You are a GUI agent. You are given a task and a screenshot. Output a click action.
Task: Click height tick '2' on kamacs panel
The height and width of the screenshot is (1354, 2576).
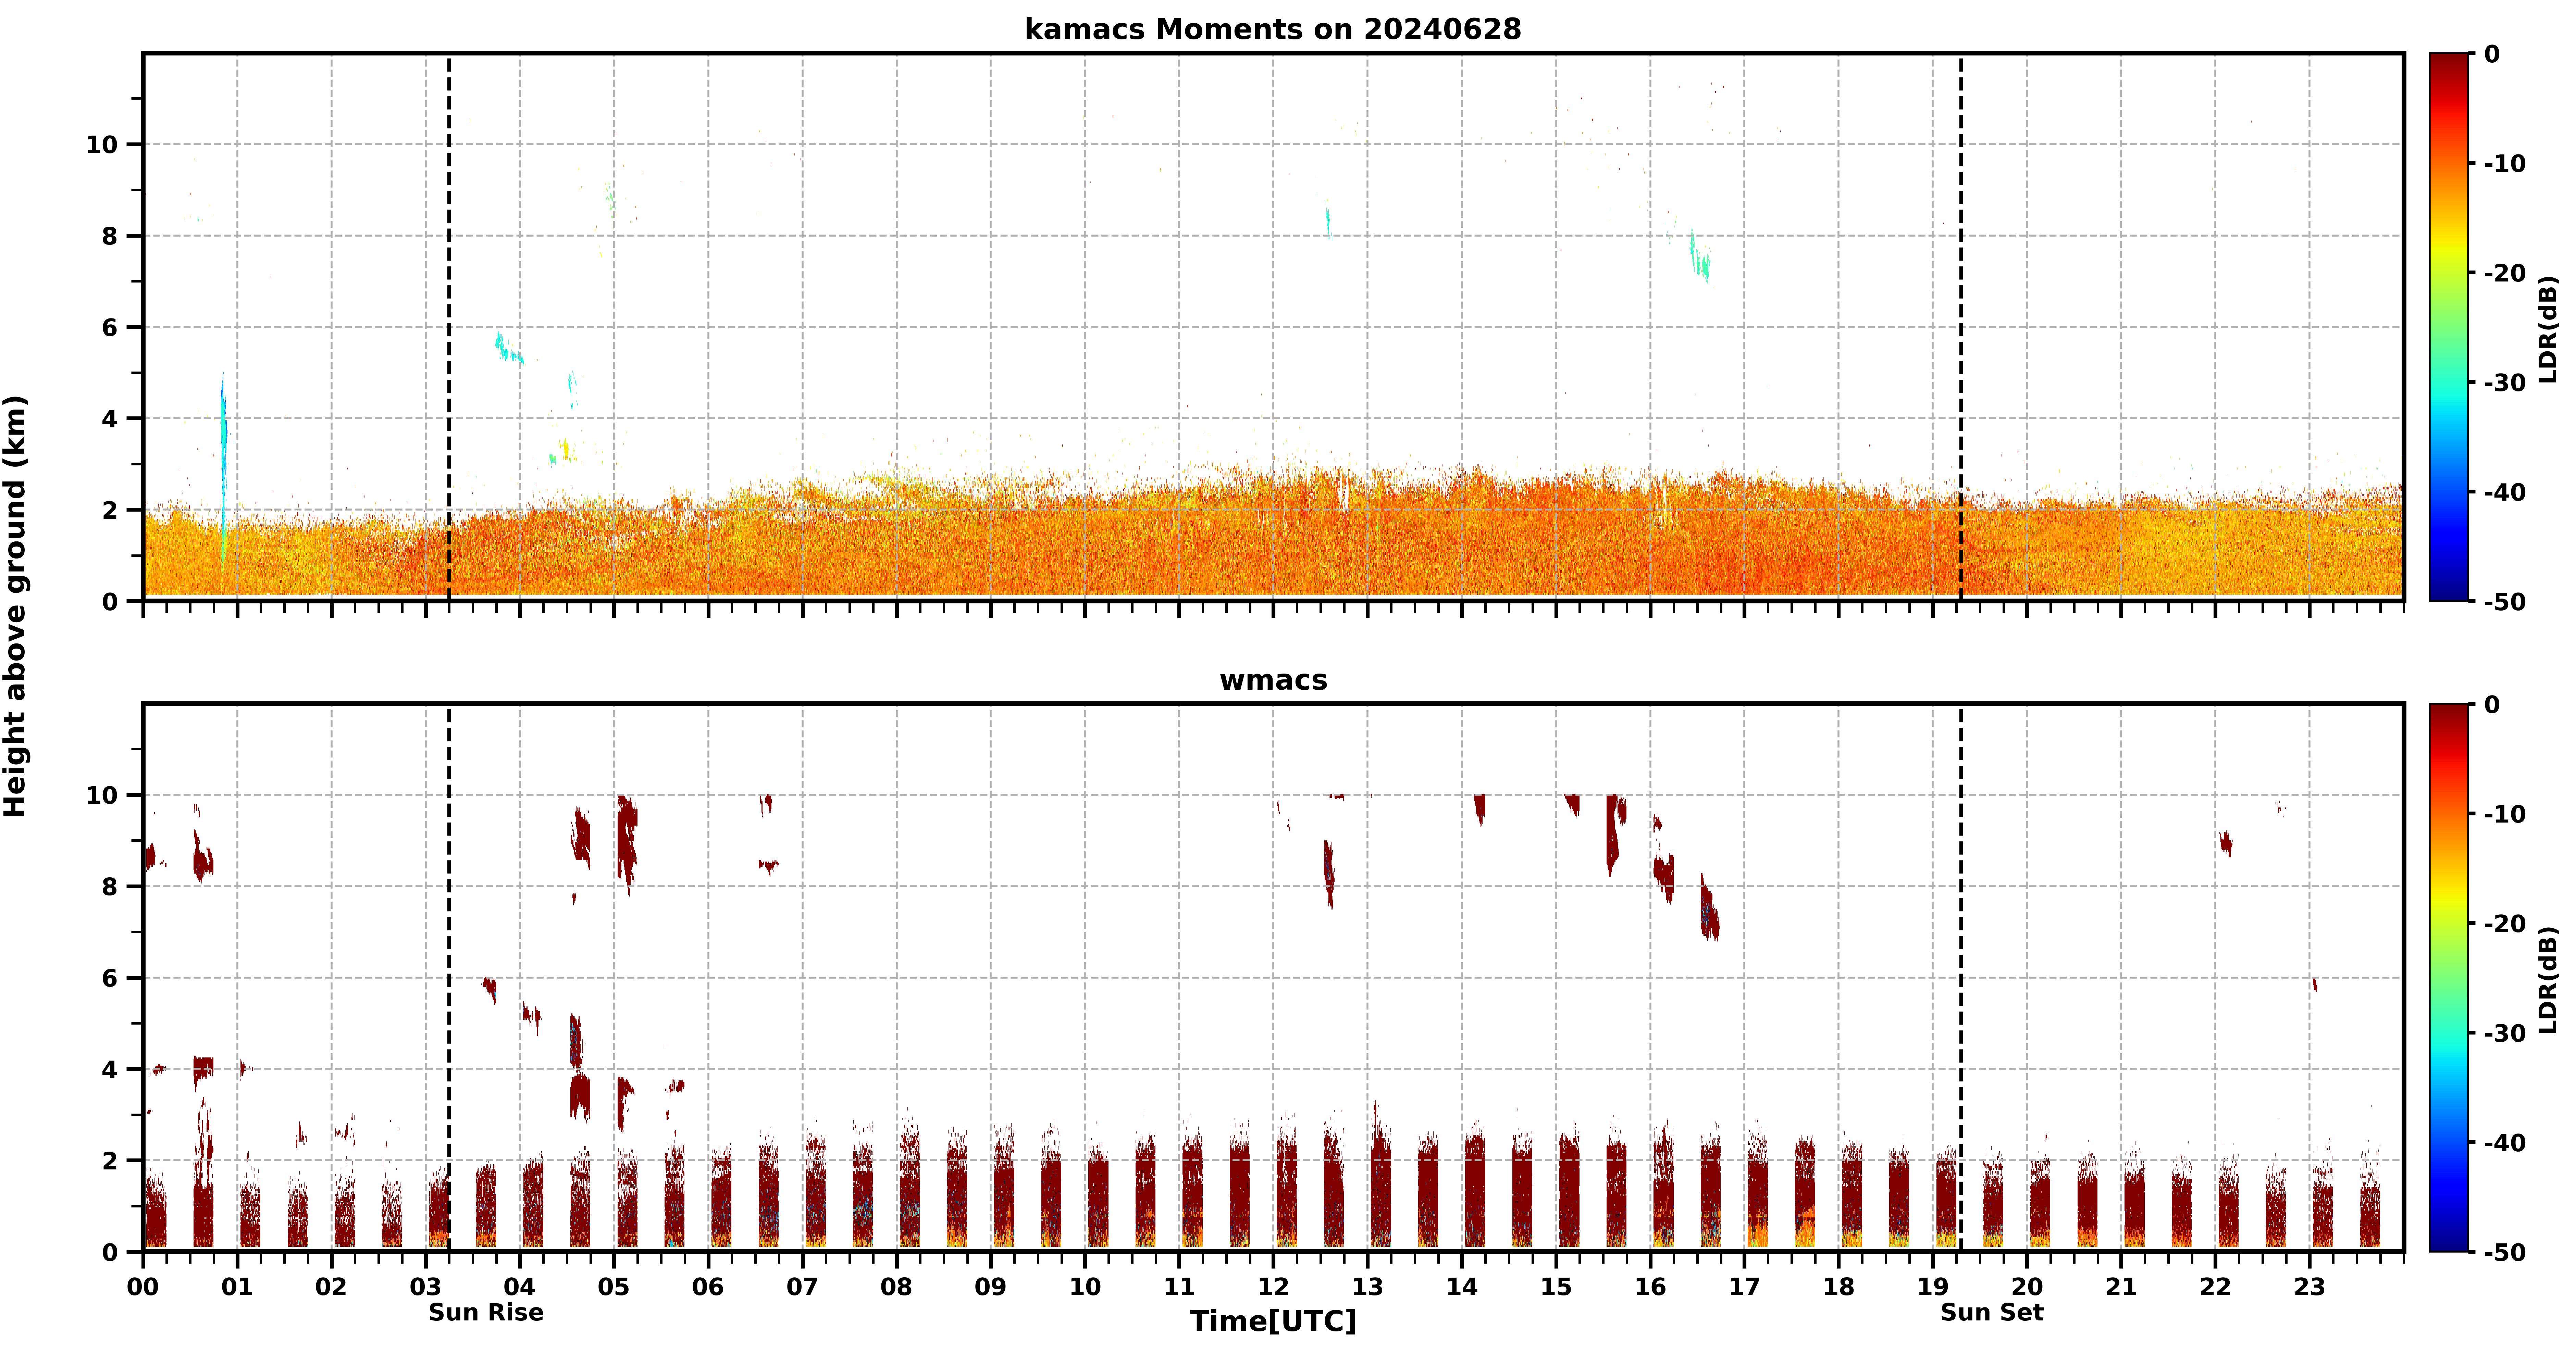[110, 510]
